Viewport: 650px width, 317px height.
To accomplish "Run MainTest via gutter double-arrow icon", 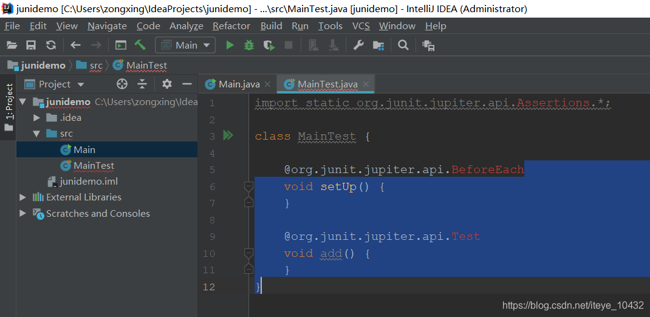I will click(x=228, y=135).
